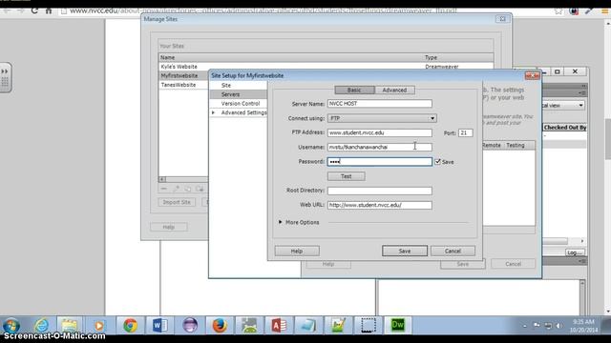Expand Advanced Settings in site setup tree
611x343 pixels.
point(213,112)
